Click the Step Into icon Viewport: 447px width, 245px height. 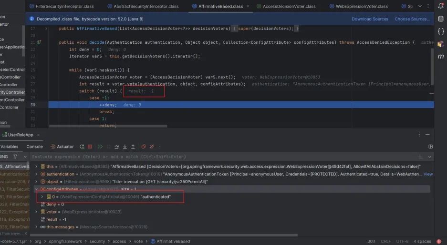125,147
